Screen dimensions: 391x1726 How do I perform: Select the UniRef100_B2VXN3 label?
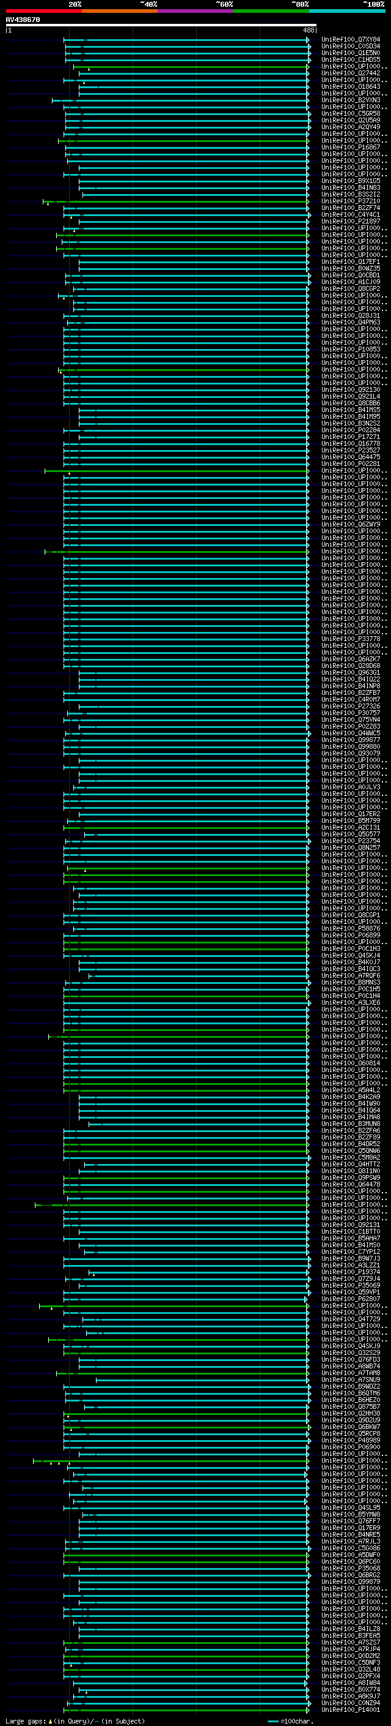click(351, 100)
